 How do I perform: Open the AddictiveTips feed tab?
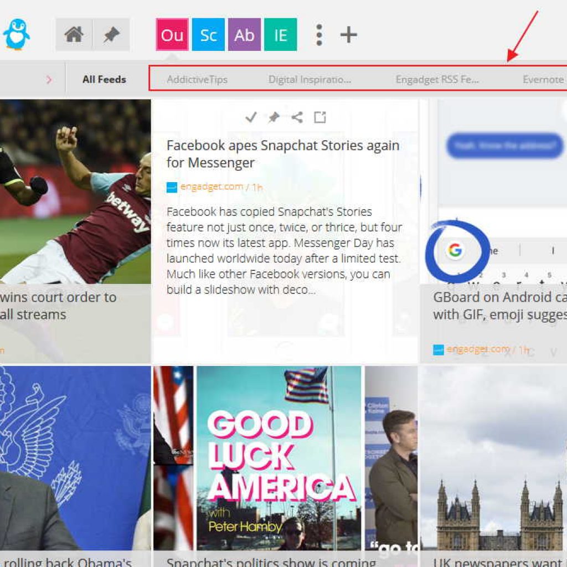point(198,79)
